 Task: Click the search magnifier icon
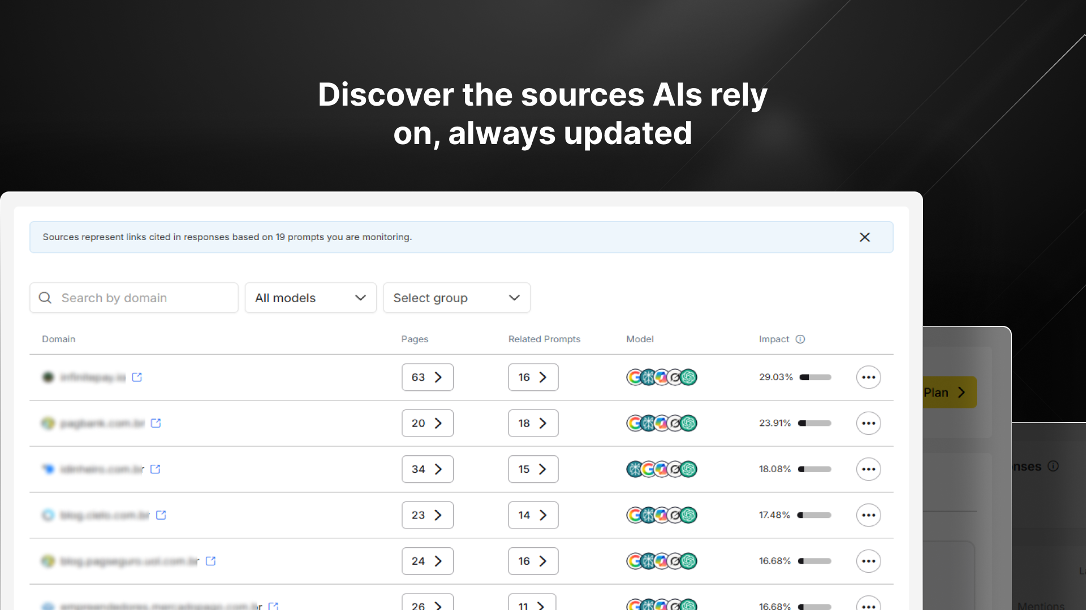(x=45, y=298)
